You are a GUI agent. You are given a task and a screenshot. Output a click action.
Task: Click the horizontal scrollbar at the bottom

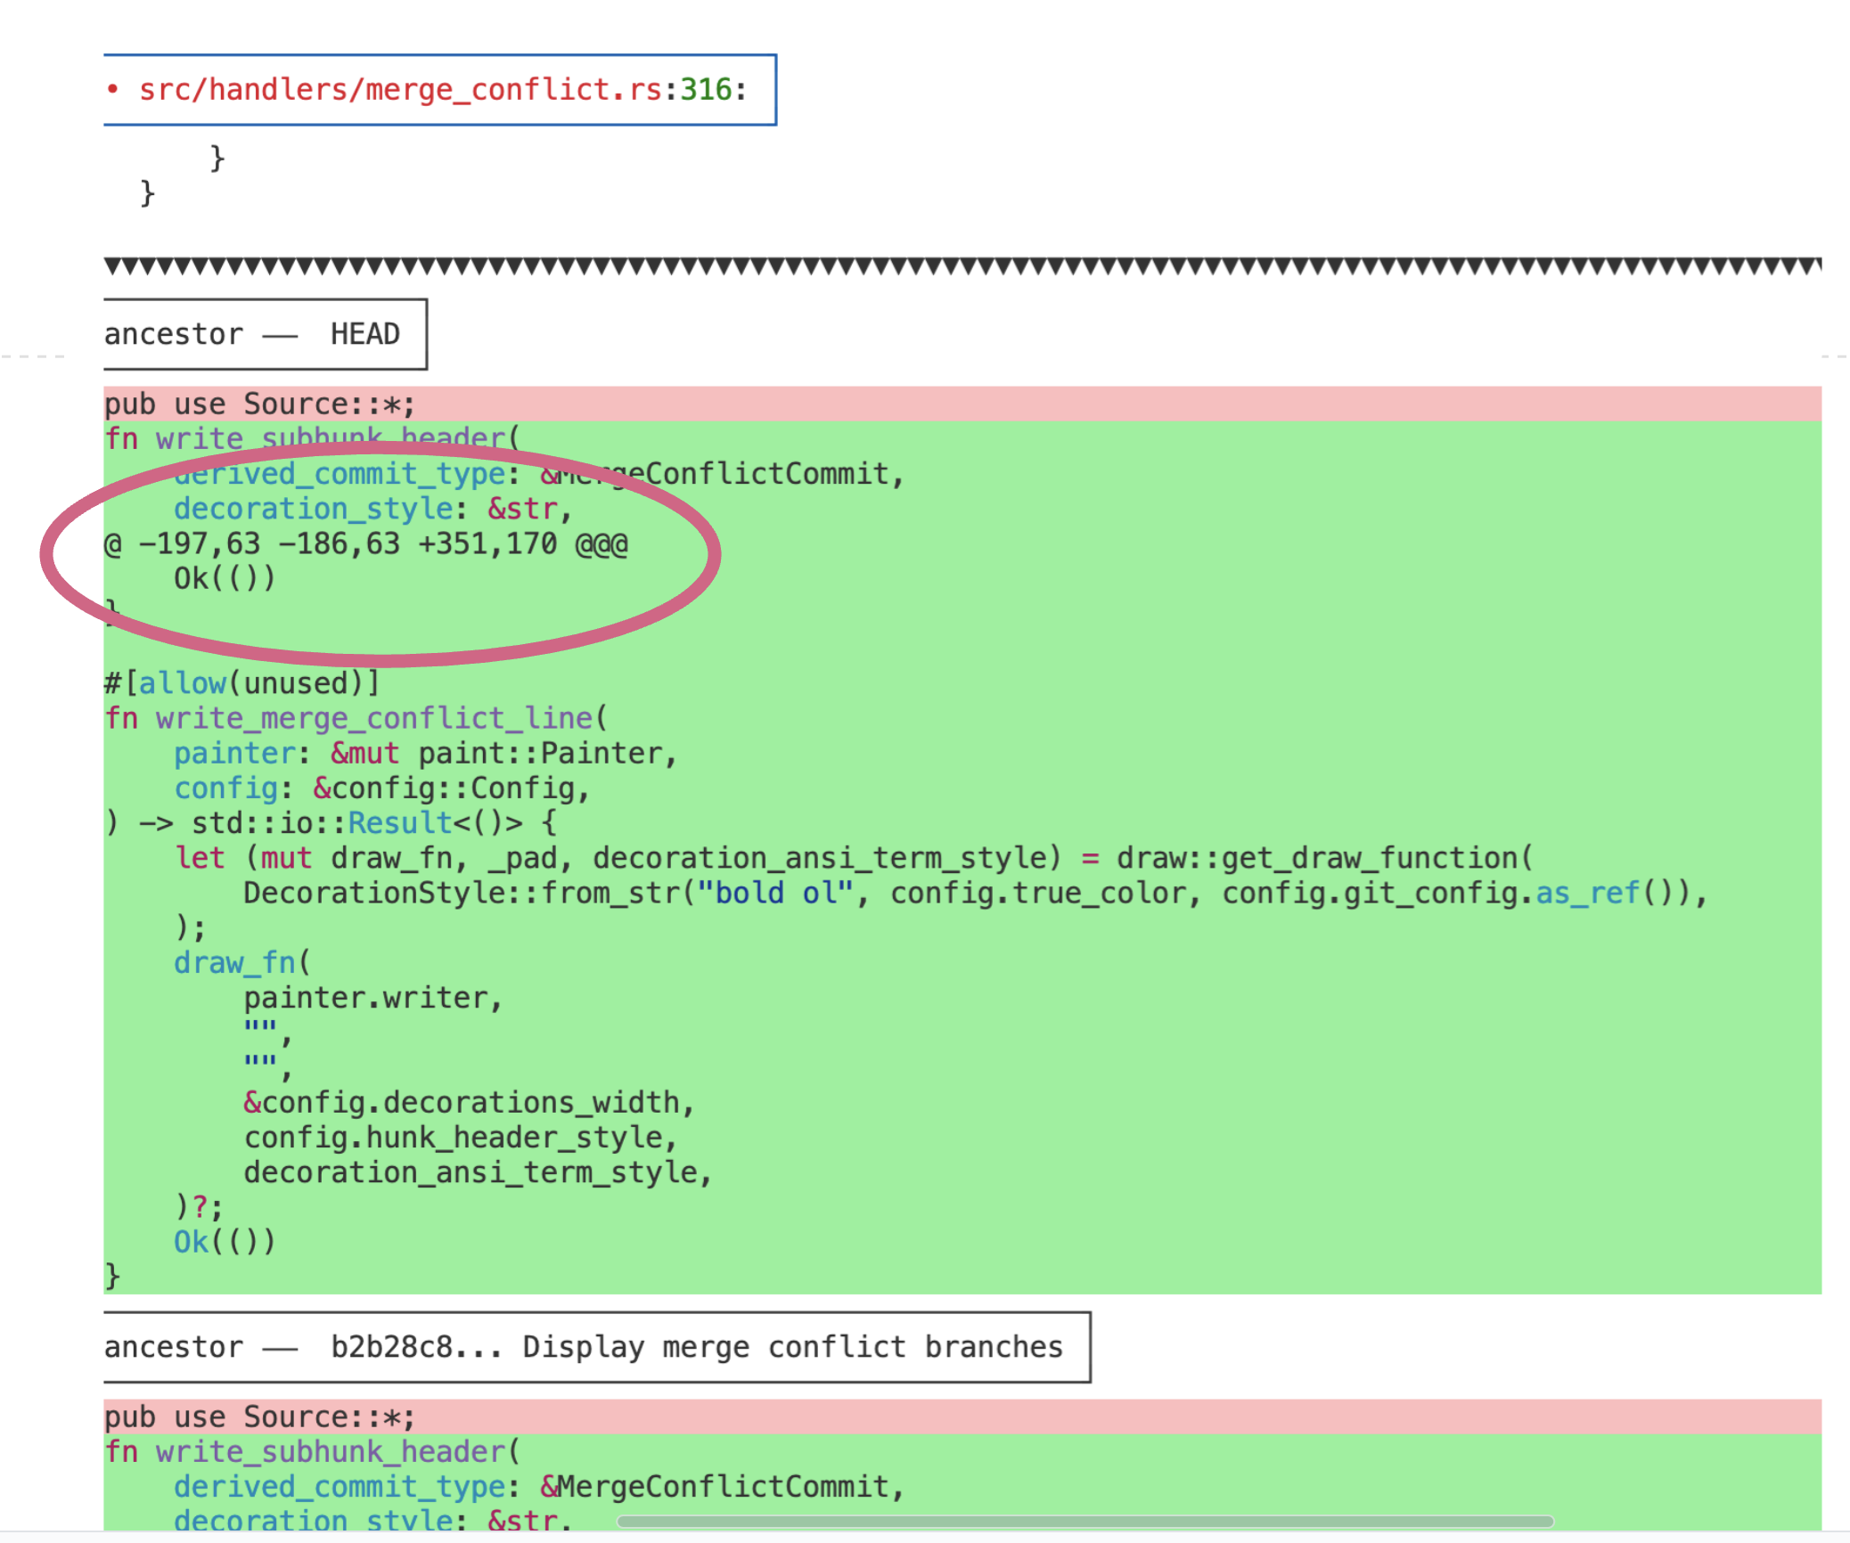click(1084, 1521)
